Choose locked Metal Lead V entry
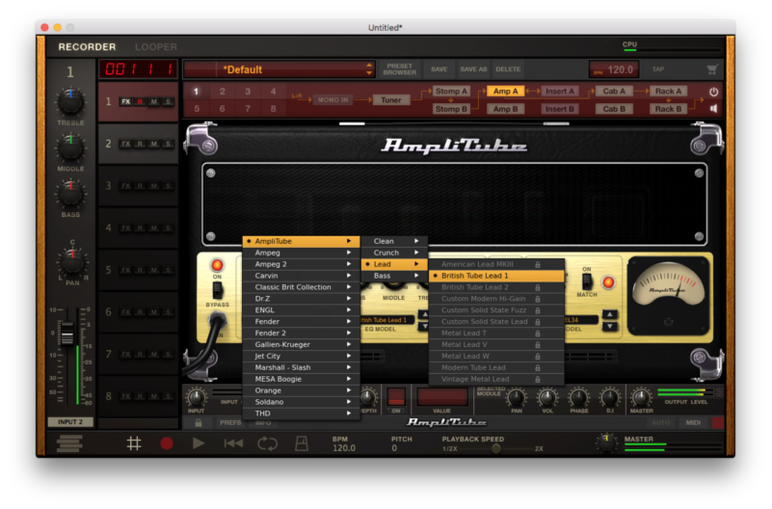Viewport: 772px width, 509px height. coord(496,344)
